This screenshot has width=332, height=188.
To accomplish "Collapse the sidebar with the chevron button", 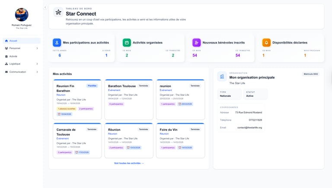I will pyautogui.click(x=45, y=7).
